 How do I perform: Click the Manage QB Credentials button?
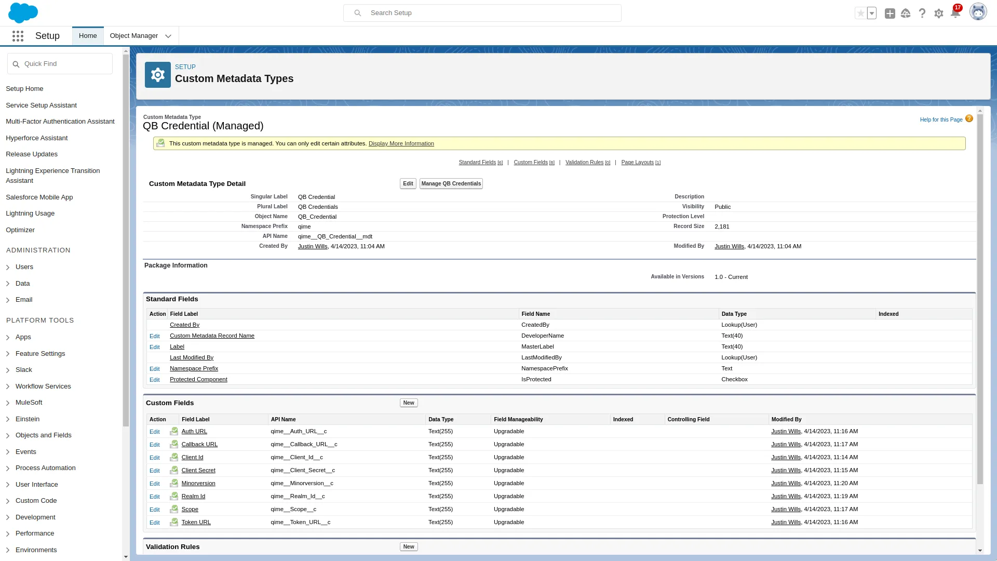(x=451, y=183)
